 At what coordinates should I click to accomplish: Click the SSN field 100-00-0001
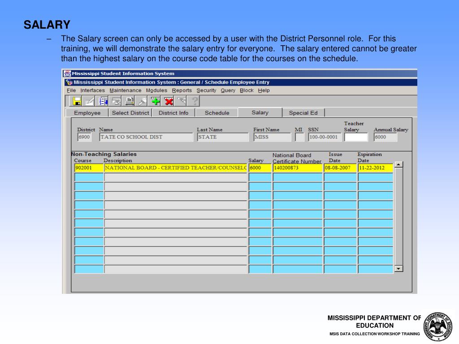coord(325,137)
